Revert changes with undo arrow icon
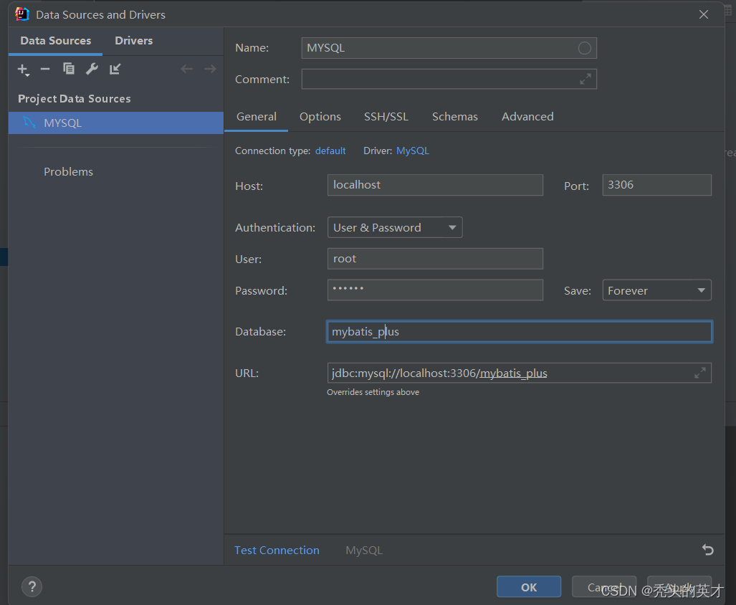Screen dimensions: 736x605 708,550
